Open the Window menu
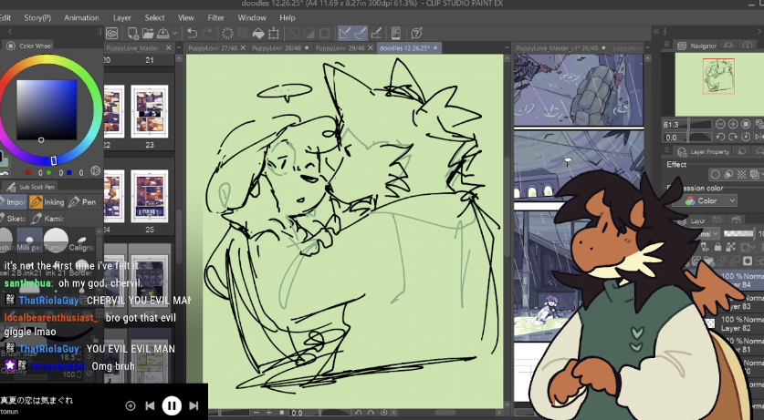This screenshot has width=764, height=420. point(252,17)
